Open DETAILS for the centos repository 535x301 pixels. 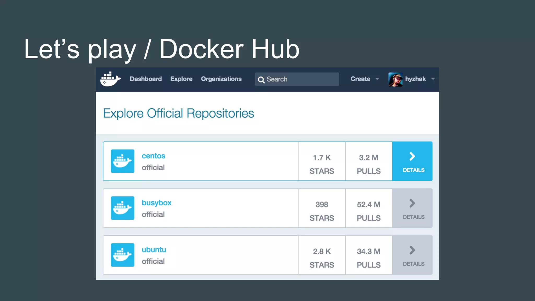(412, 161)
